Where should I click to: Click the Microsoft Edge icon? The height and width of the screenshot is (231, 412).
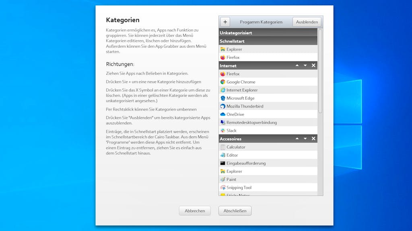click(223, 98)
